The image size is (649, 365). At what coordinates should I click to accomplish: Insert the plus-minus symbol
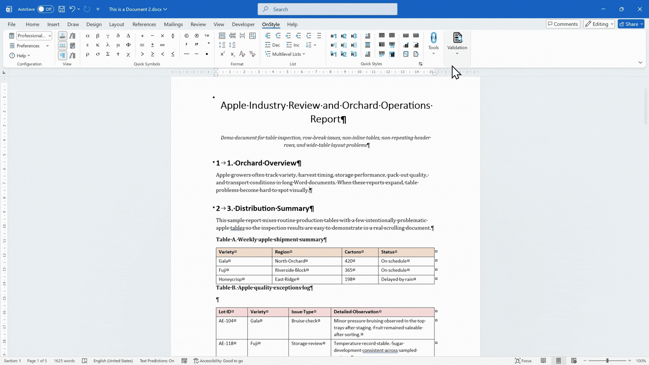(152, 45)
